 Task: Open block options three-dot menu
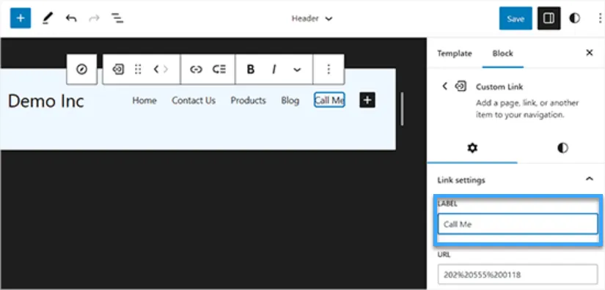(x=329, y=70)
